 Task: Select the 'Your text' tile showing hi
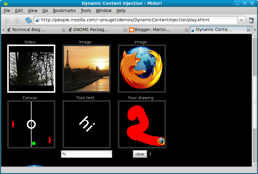coord(87,124)
